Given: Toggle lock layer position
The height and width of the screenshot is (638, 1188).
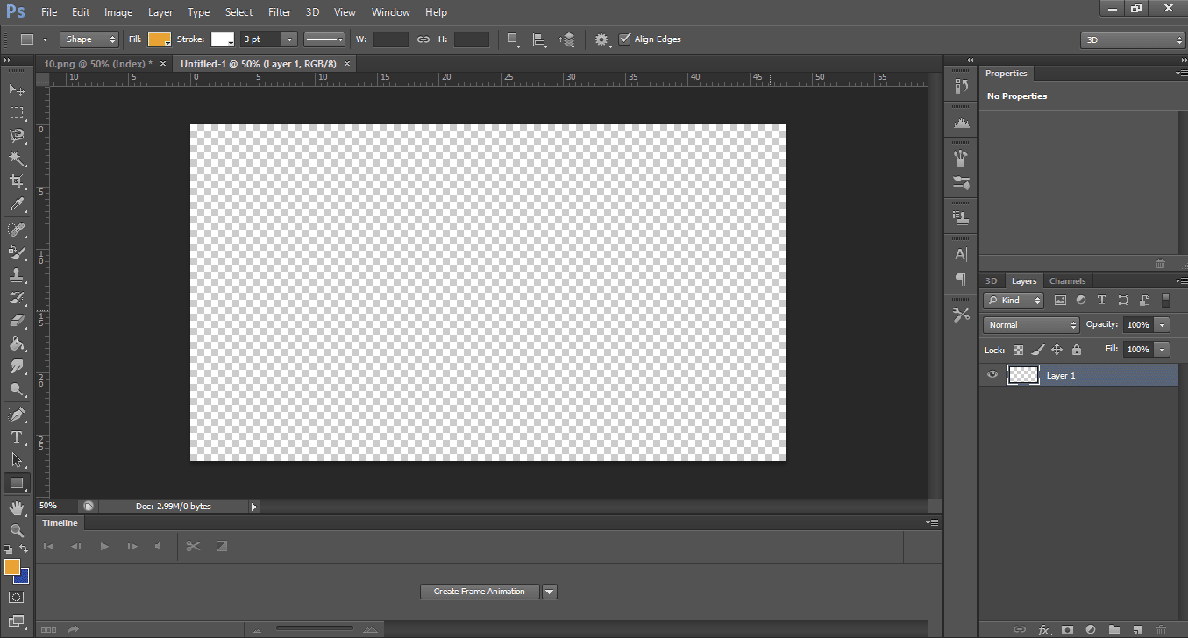Looking at the screenshot, I should pos(1057,349).
